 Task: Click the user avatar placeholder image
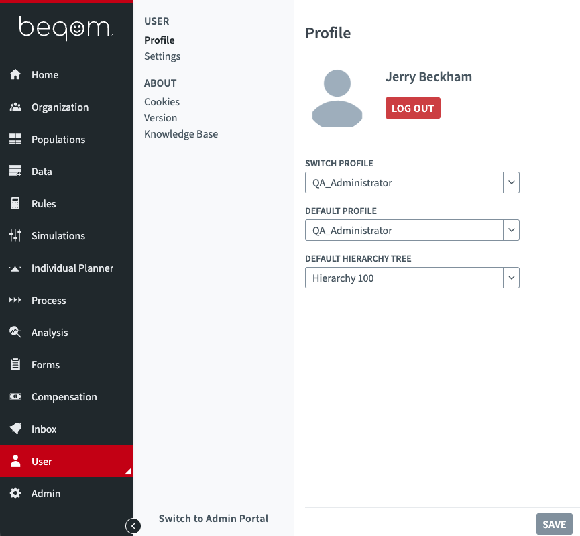(337, 99)
